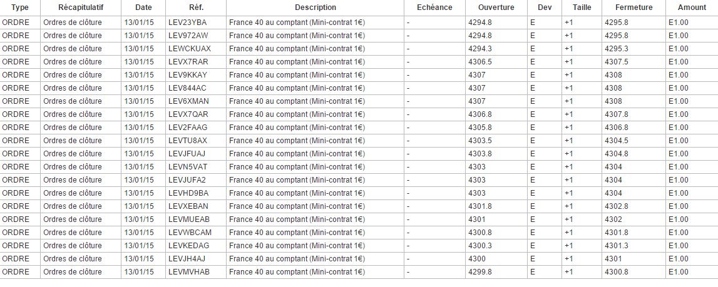Click the LEVTU8AX reference cell
Image resolution: width=718 pixels, height=287 pixels.
coord(188,141)
